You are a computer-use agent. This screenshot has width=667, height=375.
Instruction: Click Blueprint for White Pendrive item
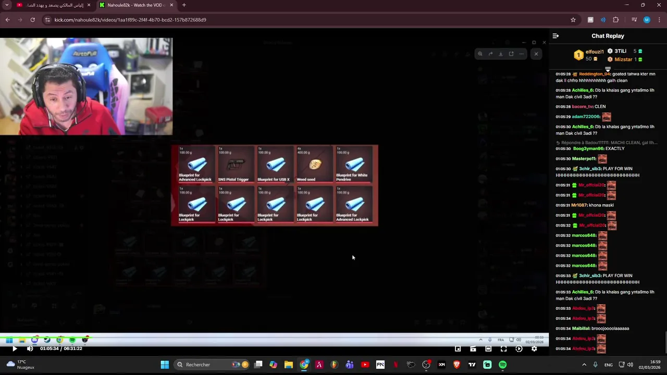pyautogui.click(x=354, y=165)
